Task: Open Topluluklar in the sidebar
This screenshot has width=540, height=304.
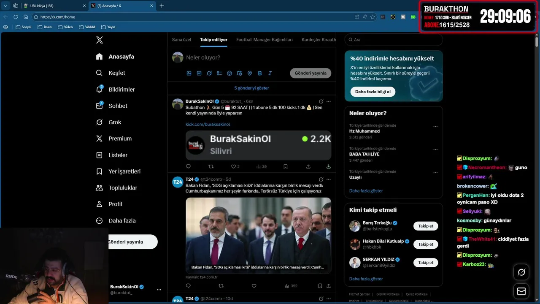Action: tap(116, 188)
